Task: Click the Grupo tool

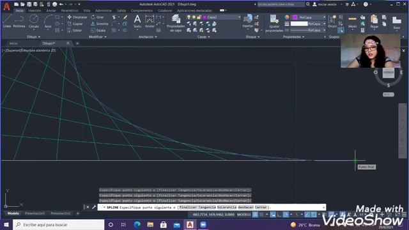Action: click(x=332, y=21)
